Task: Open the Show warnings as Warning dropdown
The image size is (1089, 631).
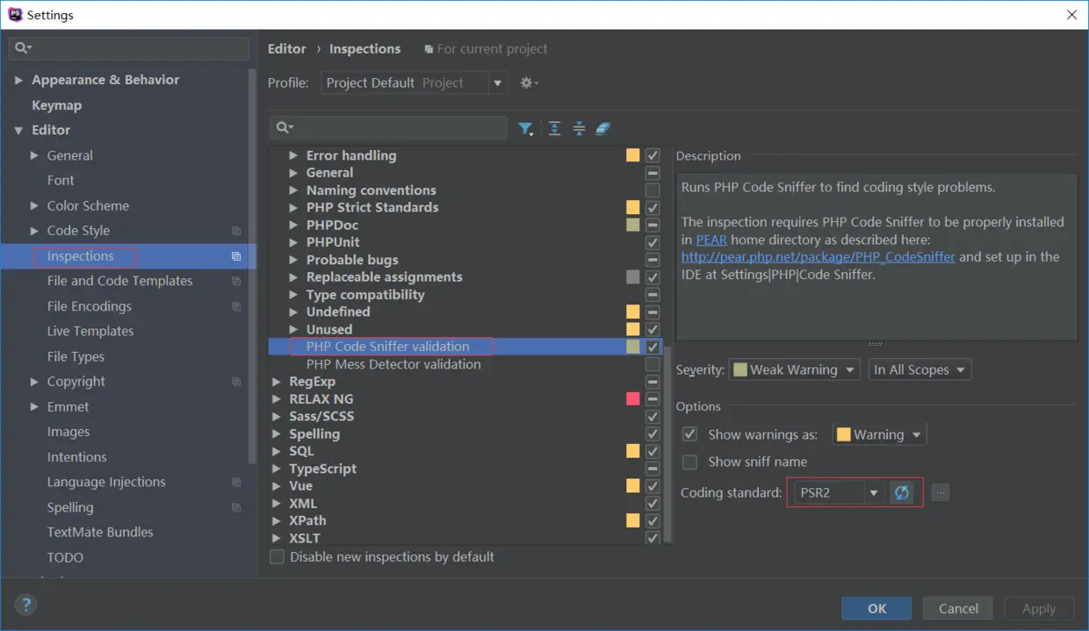Action: point(879,434)
